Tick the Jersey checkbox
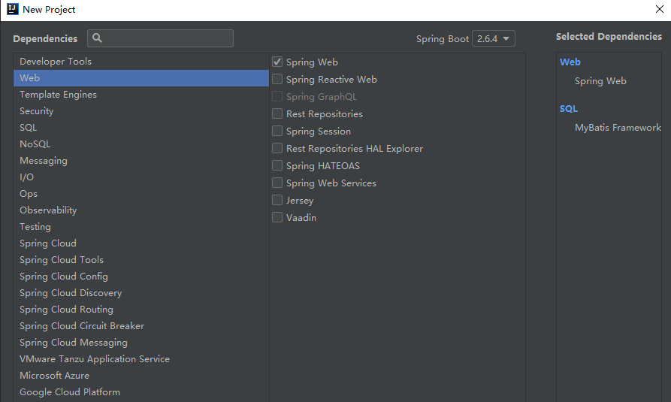This screenshot has height=402, width=671. pos(277,200)
